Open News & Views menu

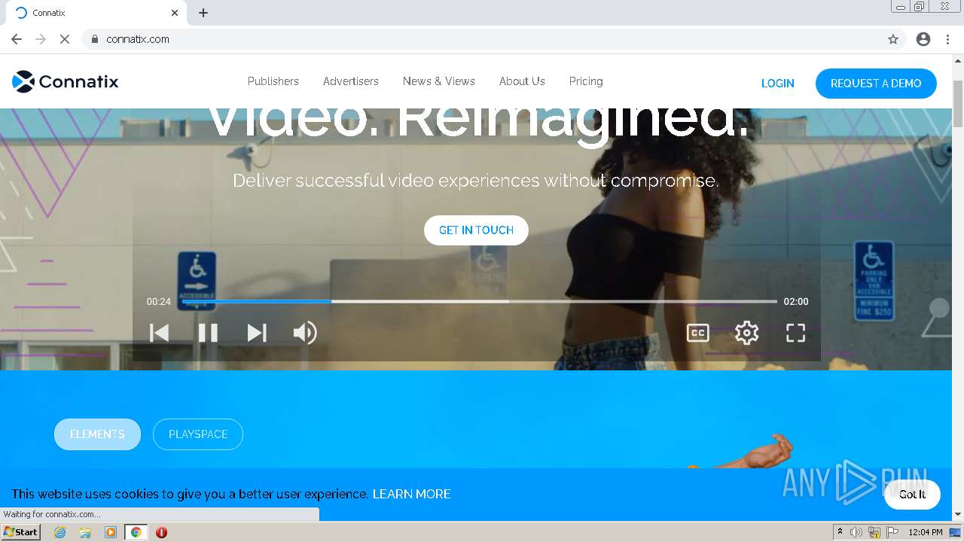pyautogui.click(x=439, y=81)
